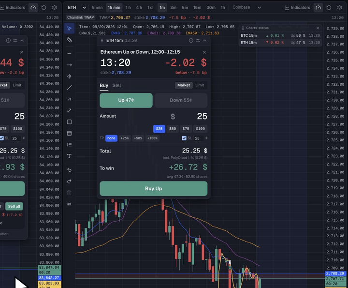
Task: Open the info icon in ETH 15m panel header
Action: click(x=191, y=41)
